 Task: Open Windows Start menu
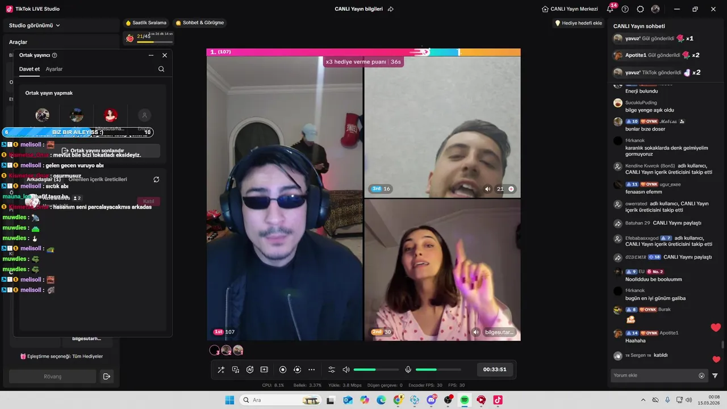[x=229, y=400]
